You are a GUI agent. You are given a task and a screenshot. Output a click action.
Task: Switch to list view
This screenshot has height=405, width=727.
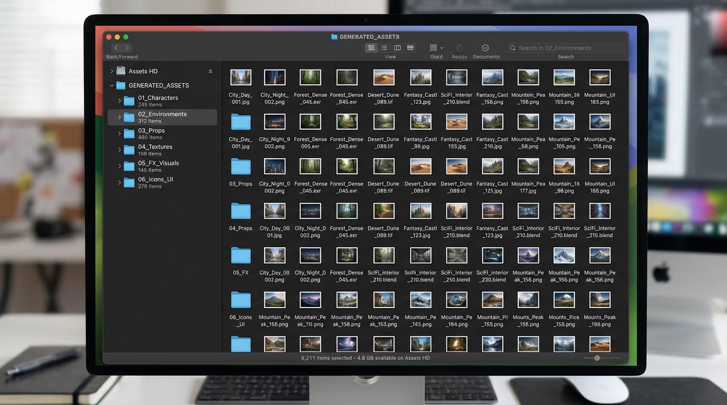point(384,48)
